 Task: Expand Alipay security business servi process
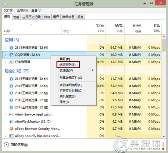point(6,136)
